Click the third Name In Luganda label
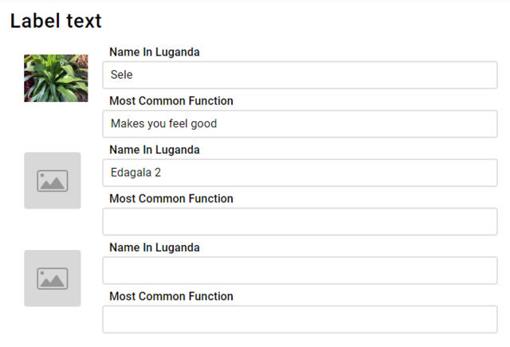The width and height of the screenshot is (510, 347). (x=155, y=248)
